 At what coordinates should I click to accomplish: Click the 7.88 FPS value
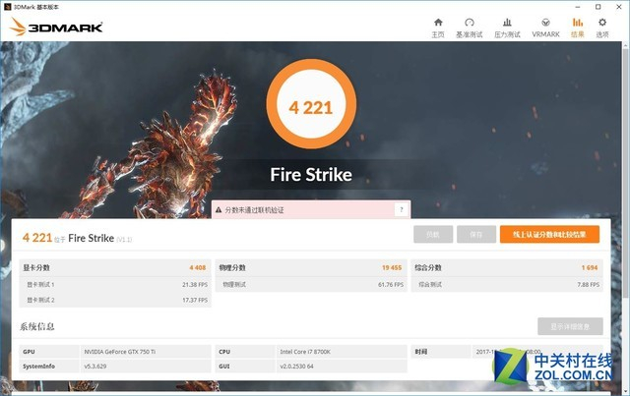(589, 284)
